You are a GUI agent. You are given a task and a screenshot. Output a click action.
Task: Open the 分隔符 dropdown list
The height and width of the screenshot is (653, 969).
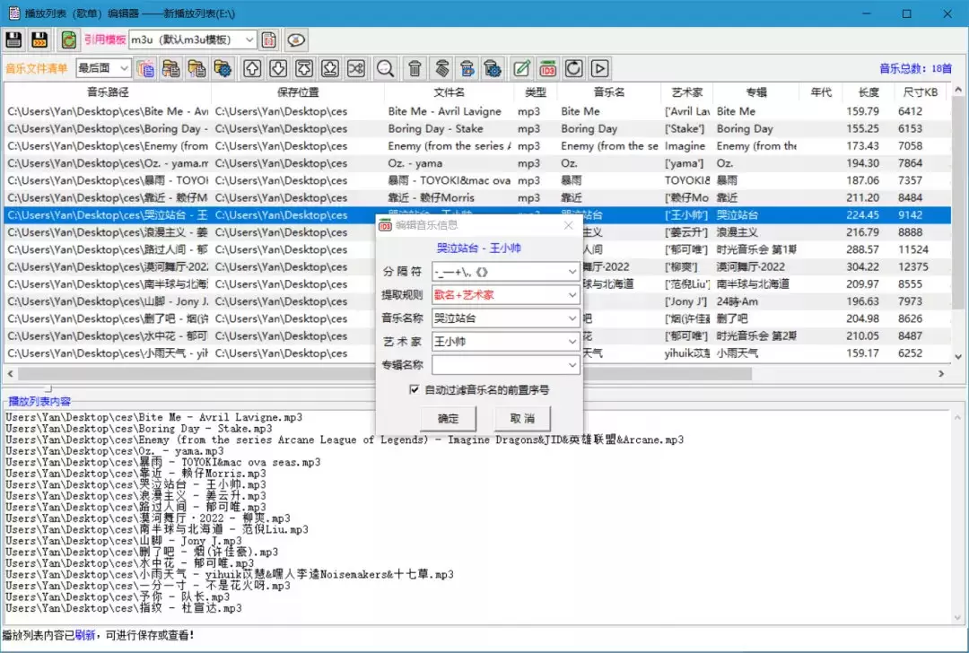click(x=505, y=272)
